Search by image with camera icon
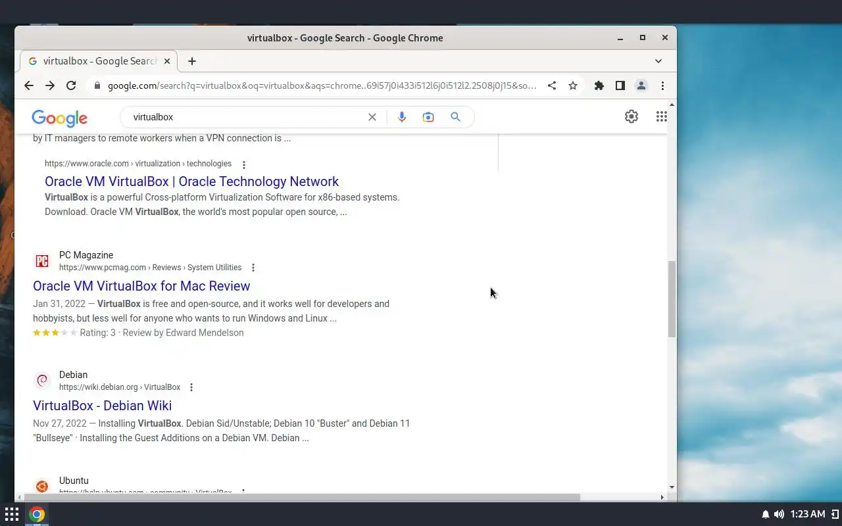The height and width of the screenshot is (526, 842). point(428,117)
